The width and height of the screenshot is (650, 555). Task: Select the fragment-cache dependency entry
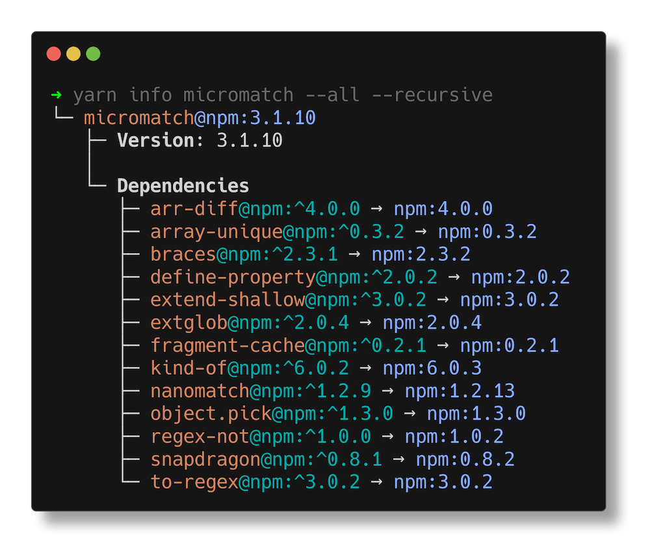click(x=354, y=345)
